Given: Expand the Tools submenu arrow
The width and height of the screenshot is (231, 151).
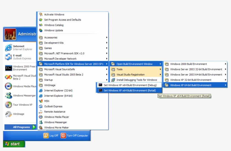Looking at the screenshot, I should [160, 69].
